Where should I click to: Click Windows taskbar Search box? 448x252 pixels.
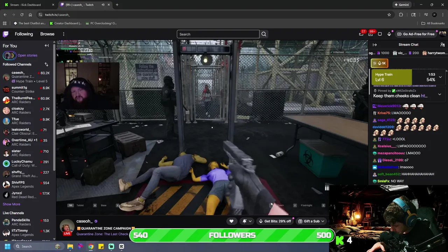click(38, 246)
